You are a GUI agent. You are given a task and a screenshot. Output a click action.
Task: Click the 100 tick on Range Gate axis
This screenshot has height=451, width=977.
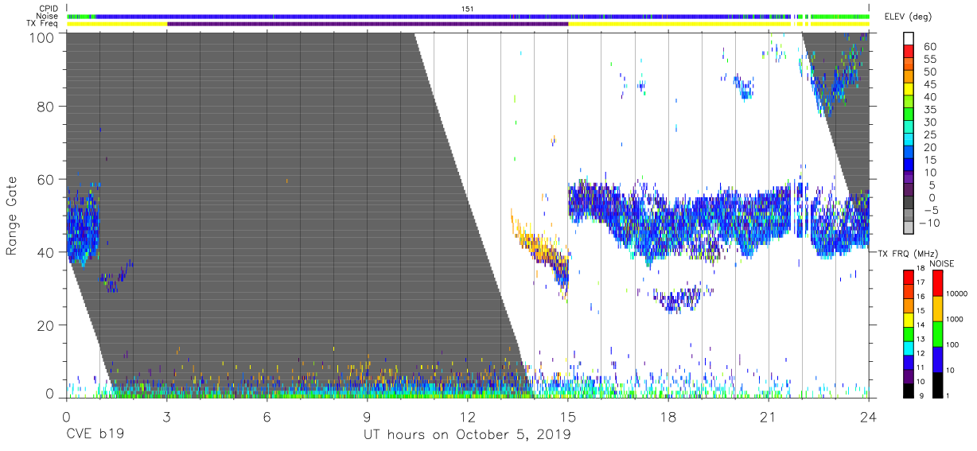pos(41,37)
